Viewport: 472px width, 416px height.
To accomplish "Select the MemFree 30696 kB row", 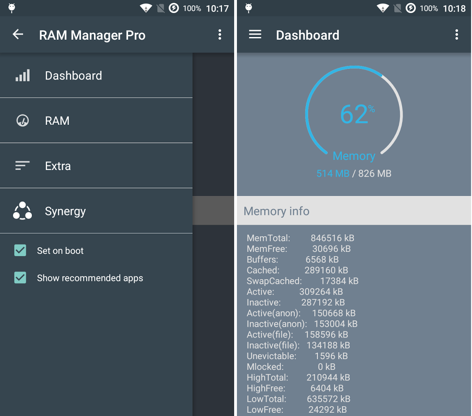I will click(x=298, y=249).
